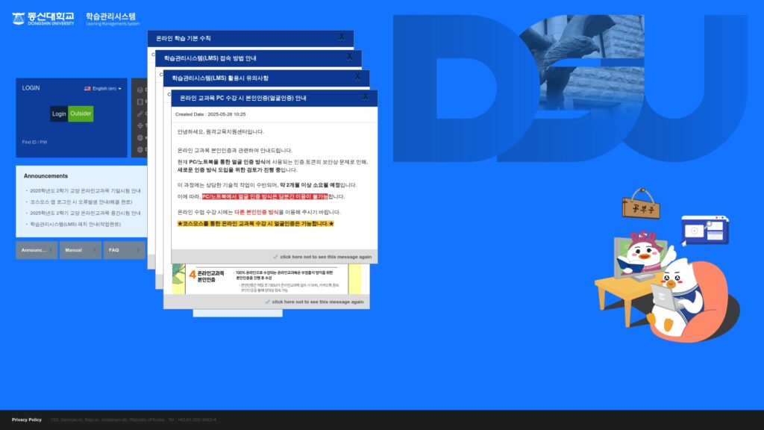Click the US flag language icon

pyautogui.click(x=87, y=89)
